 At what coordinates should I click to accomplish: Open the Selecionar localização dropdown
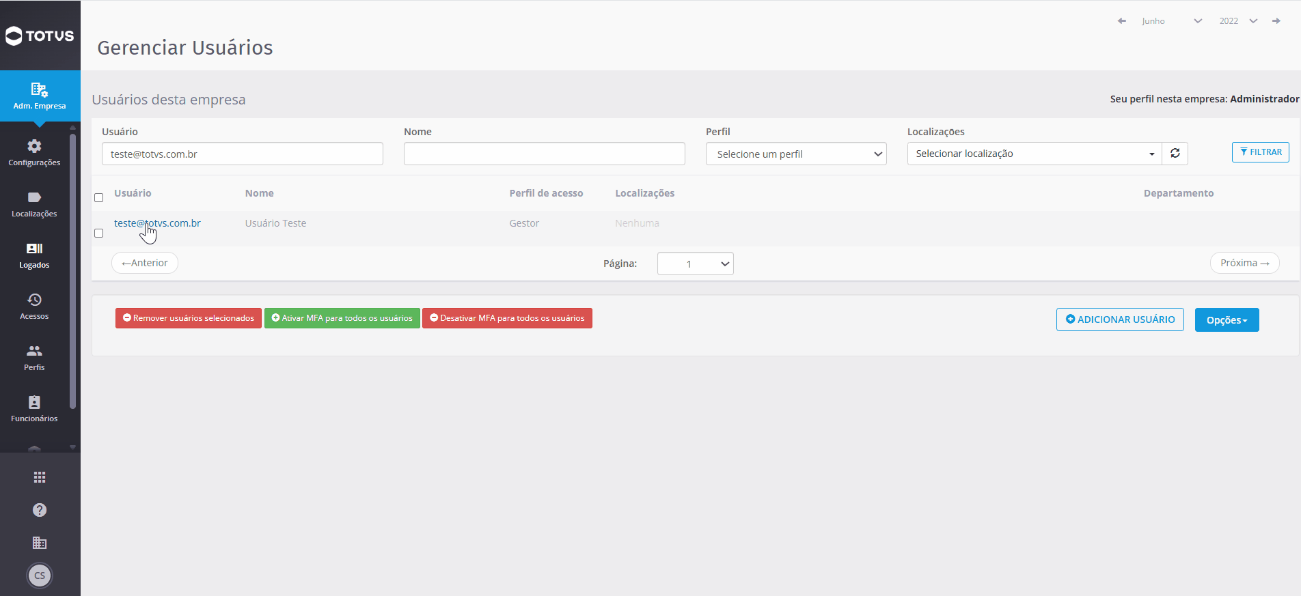[1035, 154]
